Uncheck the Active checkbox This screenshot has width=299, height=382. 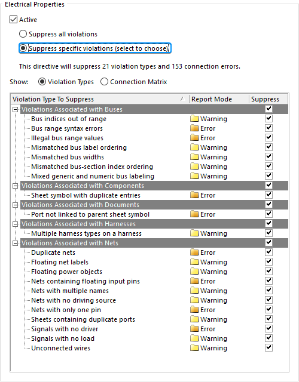[13, 20]
